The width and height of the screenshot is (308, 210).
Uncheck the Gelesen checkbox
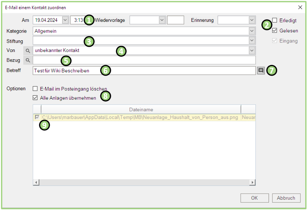coord(275,31)
